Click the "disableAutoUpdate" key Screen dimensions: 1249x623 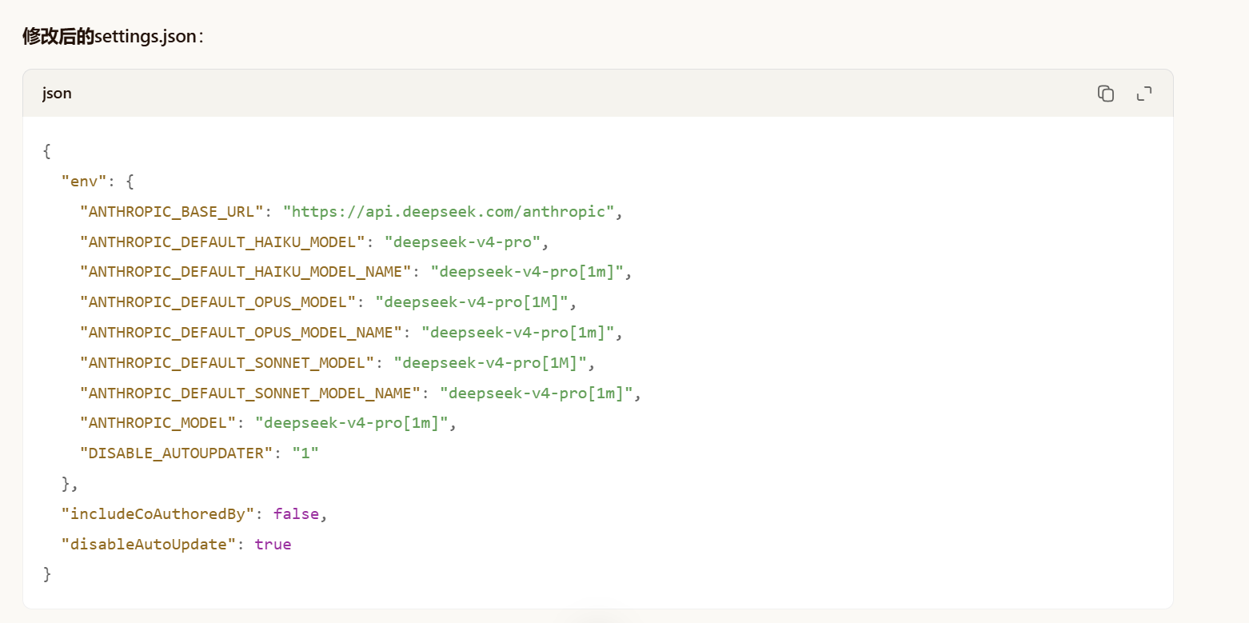tap(149, 545)
